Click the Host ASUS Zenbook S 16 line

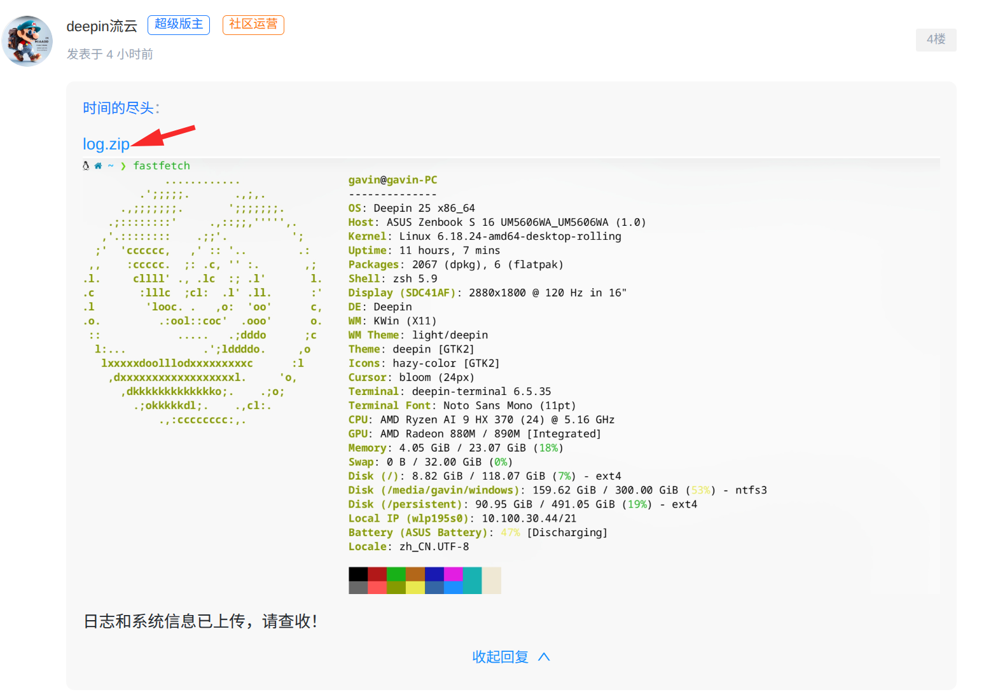pos(497,222)
